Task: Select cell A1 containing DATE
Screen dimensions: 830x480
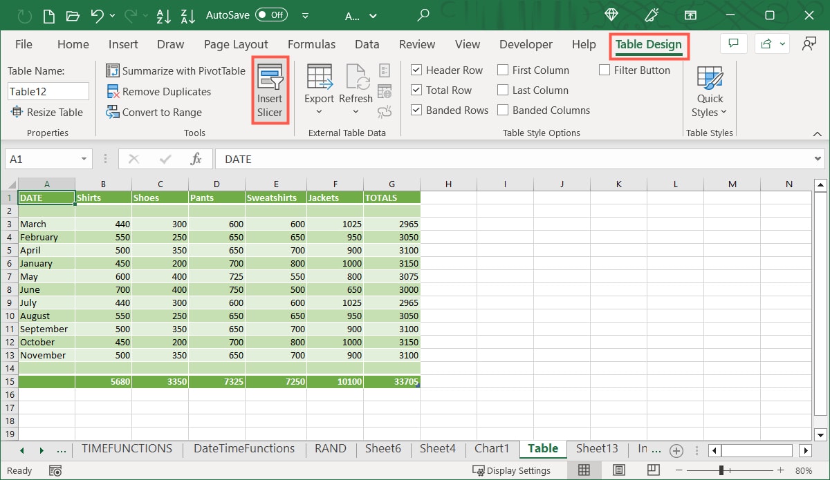Action: pyautogui.click(x=45, y=198)
